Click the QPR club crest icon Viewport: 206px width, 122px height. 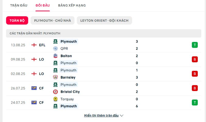point(55,49)
